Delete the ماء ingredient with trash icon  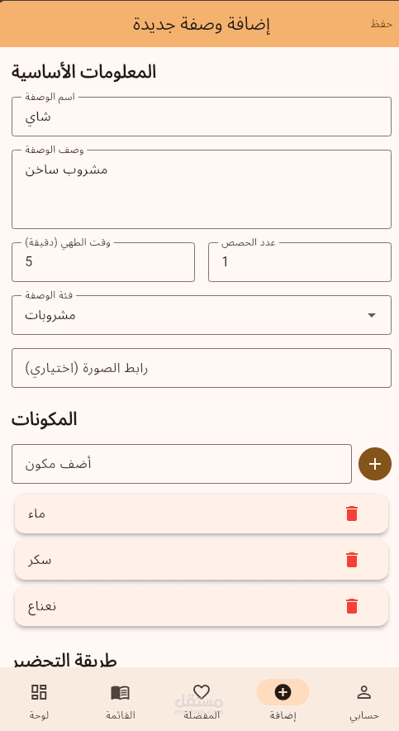(x=352, y=514)
